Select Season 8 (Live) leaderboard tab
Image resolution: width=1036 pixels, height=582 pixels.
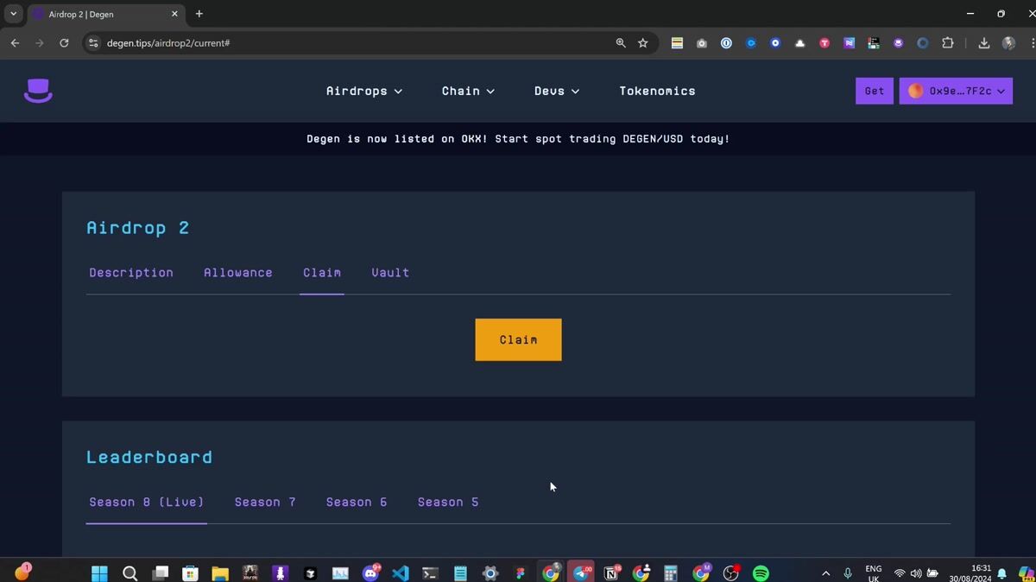[147, 503]
